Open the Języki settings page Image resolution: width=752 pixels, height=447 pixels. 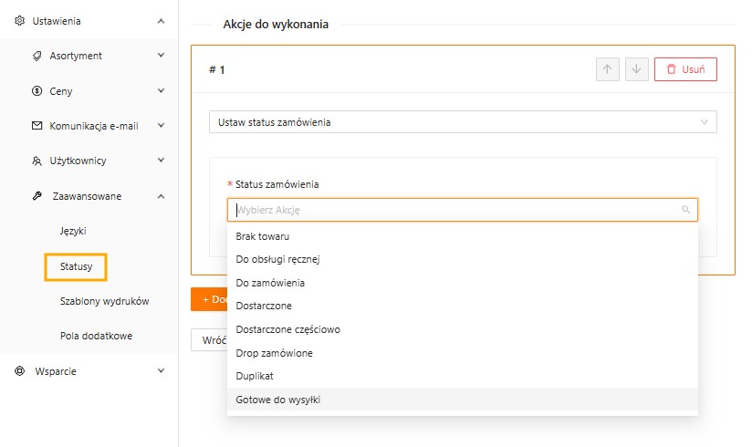coord(73,232)
